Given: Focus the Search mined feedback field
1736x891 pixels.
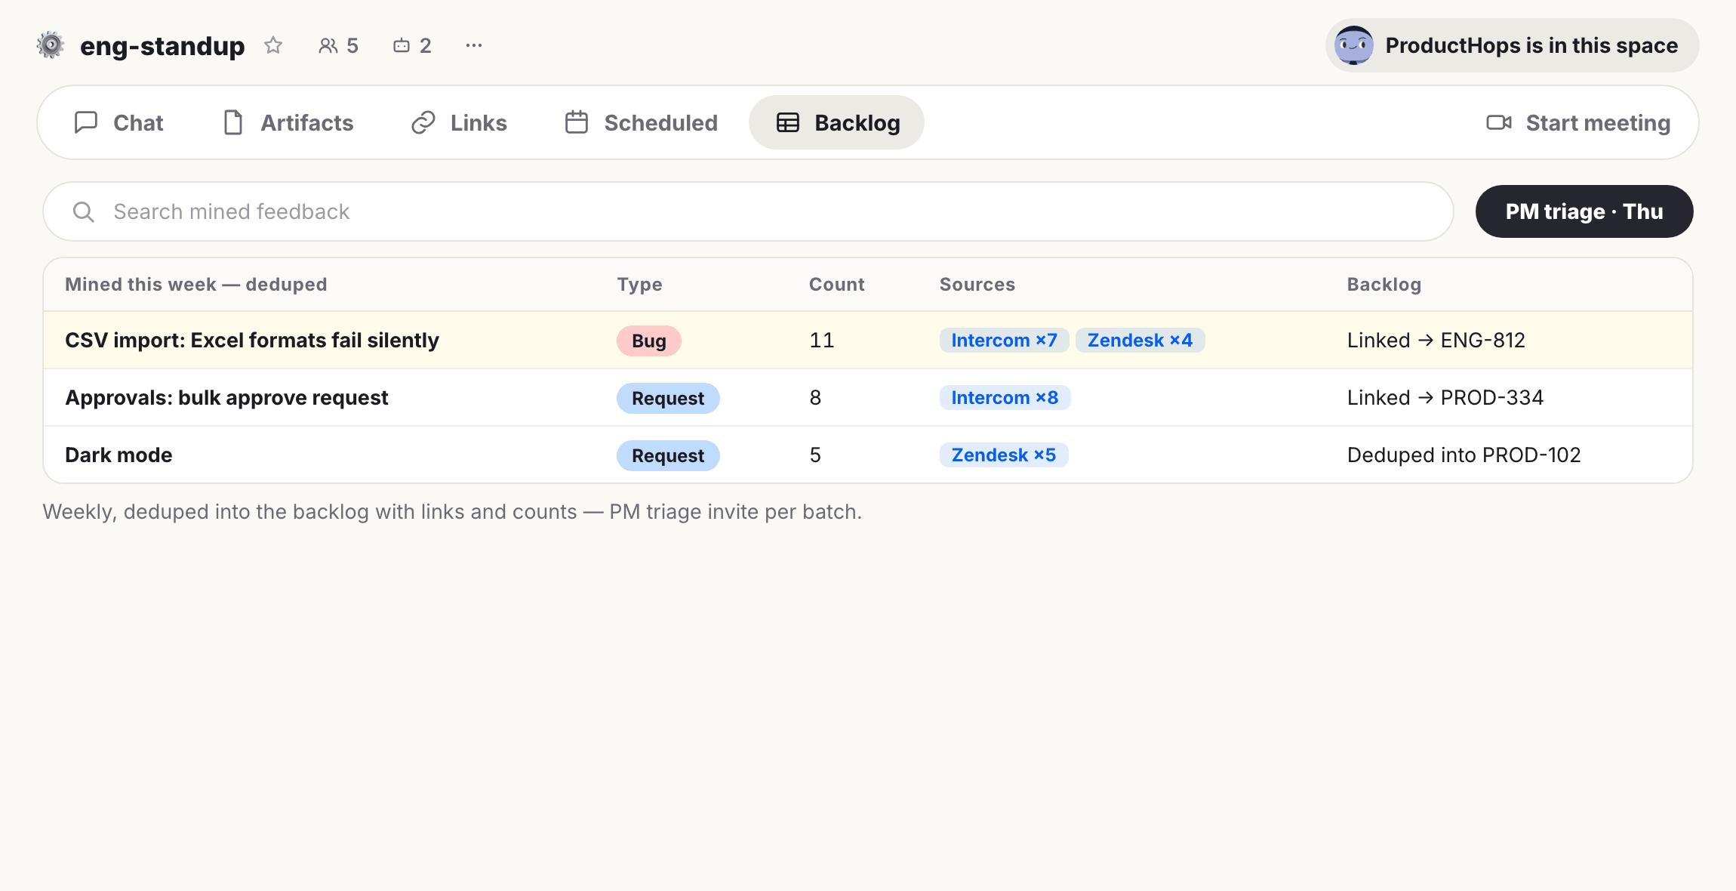Looking at the screenshot, I should (748, 211).
